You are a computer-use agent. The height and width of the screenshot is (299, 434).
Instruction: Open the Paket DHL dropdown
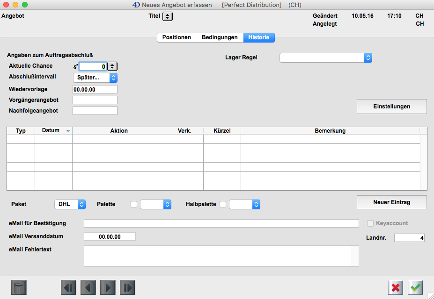70,204
